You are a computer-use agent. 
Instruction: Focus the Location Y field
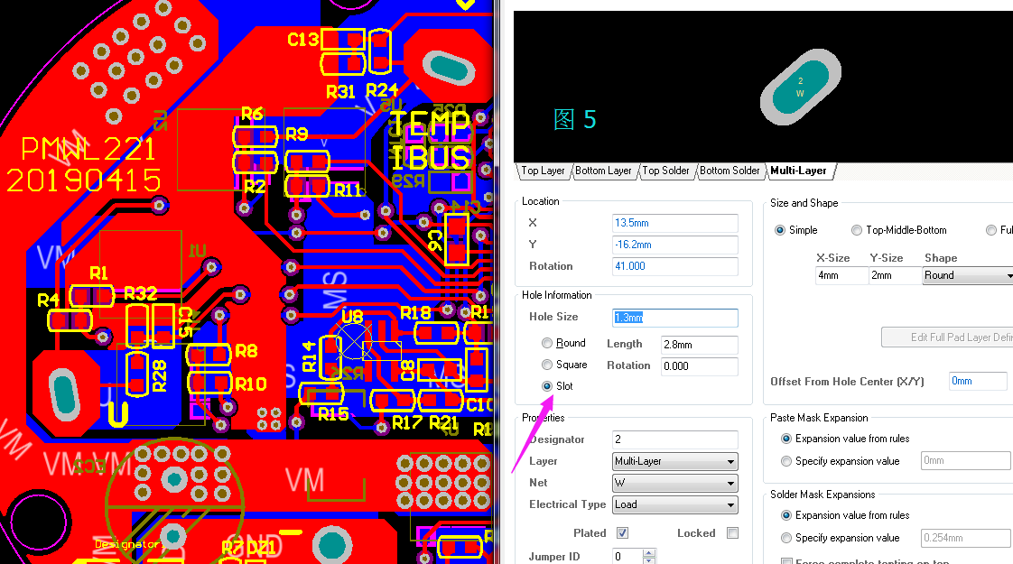click(675, 245)
